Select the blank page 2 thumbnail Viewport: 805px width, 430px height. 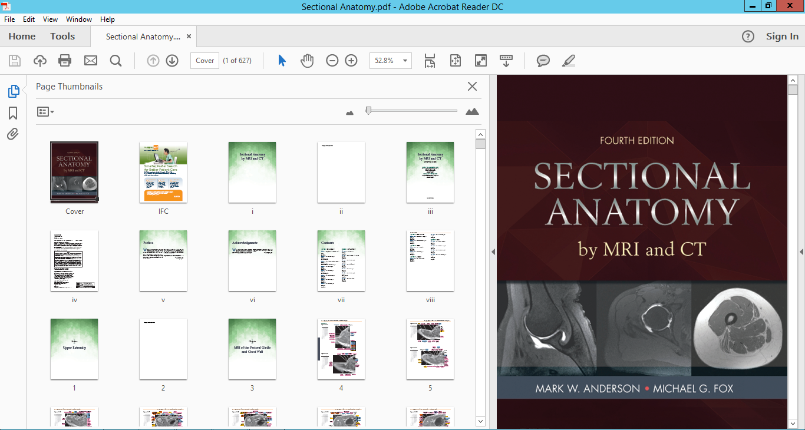[x=163, y=349]
